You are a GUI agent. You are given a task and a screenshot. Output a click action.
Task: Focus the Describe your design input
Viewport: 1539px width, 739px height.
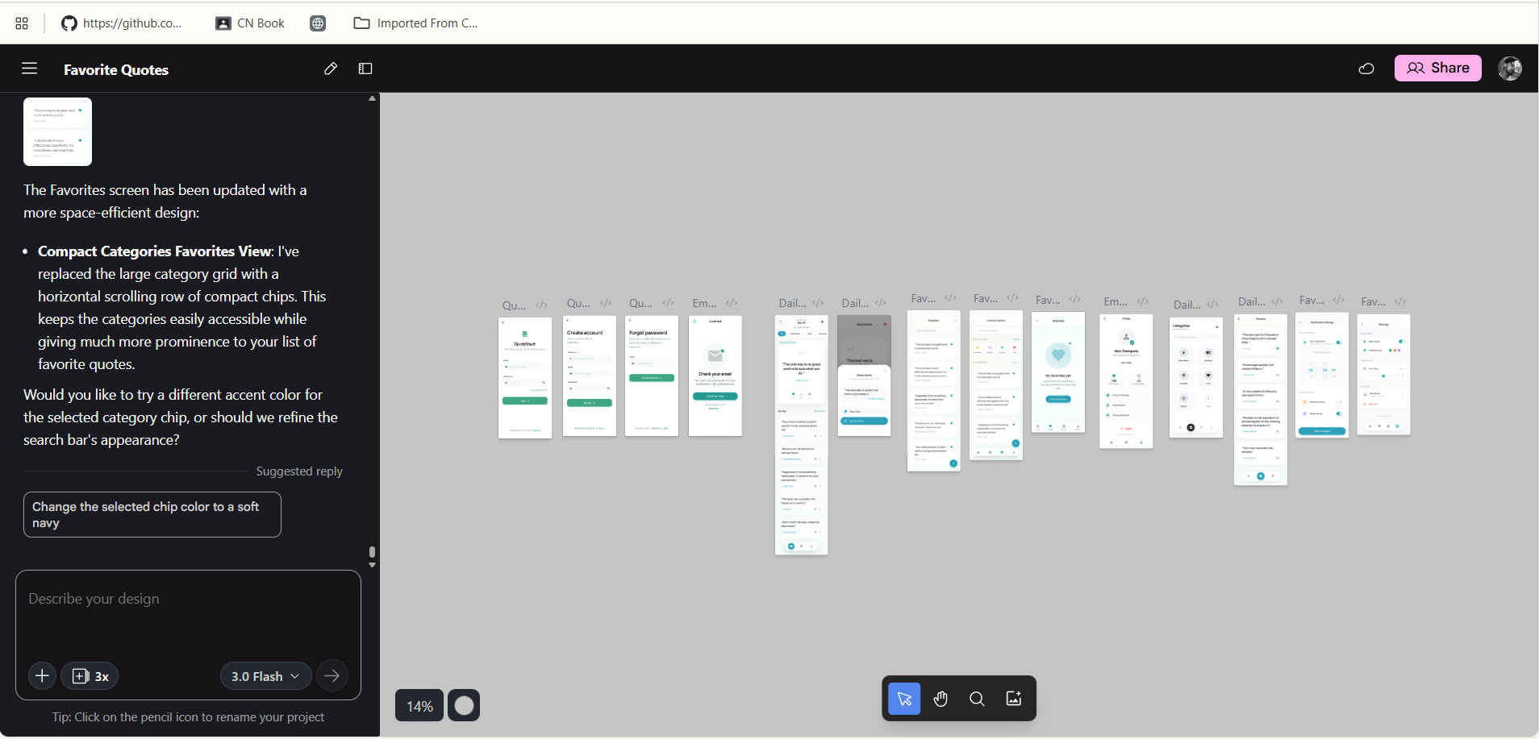coord(187,612)
